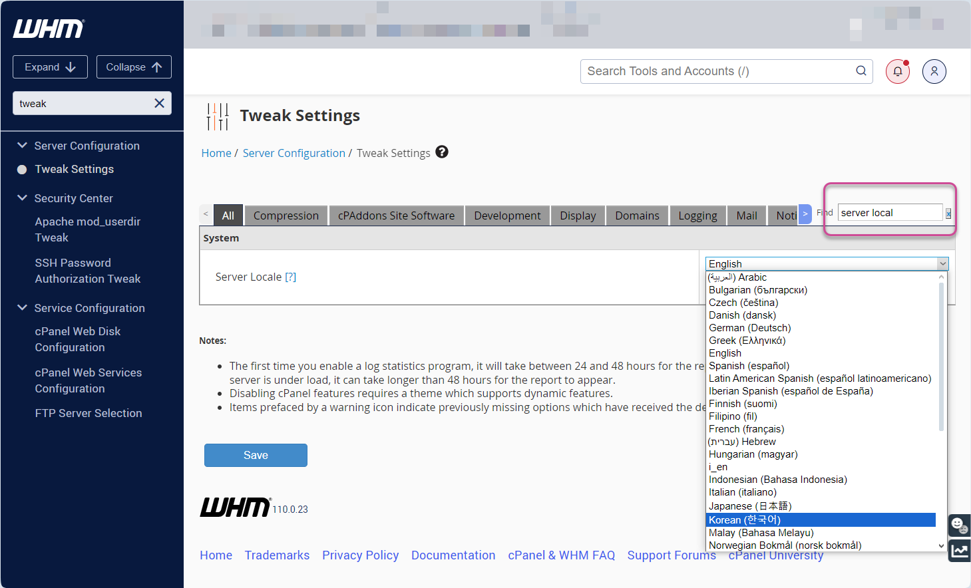Collapse Service Configuration sidebar group

tap(22, 307)
